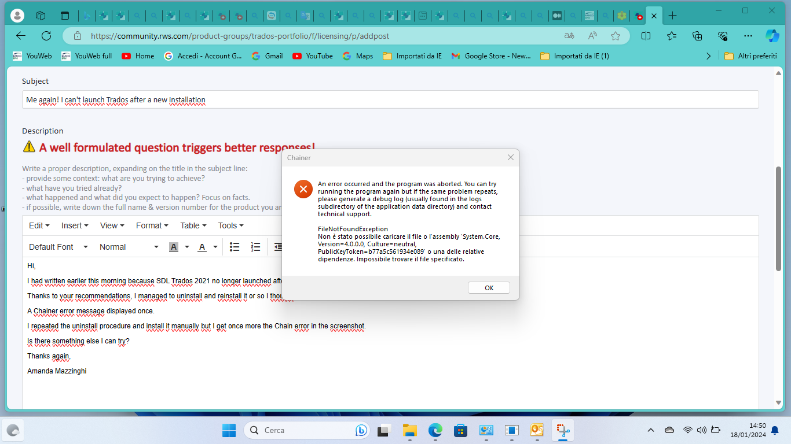The image size is (791, 444).
Task: Open the translate page icon in the address bar
Action: click(569, 36)
